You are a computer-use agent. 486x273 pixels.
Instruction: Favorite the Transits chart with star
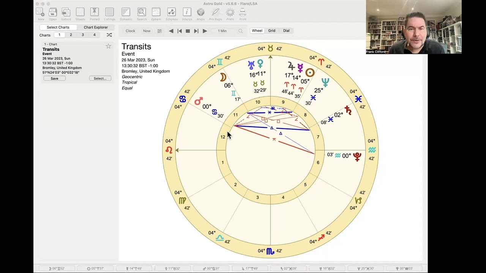pos(109,46)
